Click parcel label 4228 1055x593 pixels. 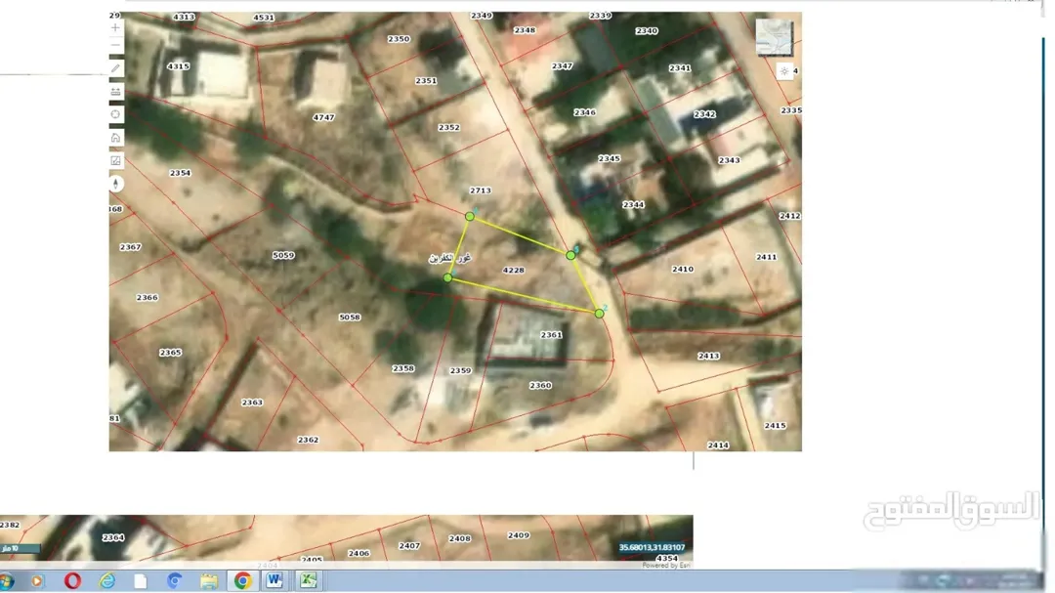[x=514, y=270]
